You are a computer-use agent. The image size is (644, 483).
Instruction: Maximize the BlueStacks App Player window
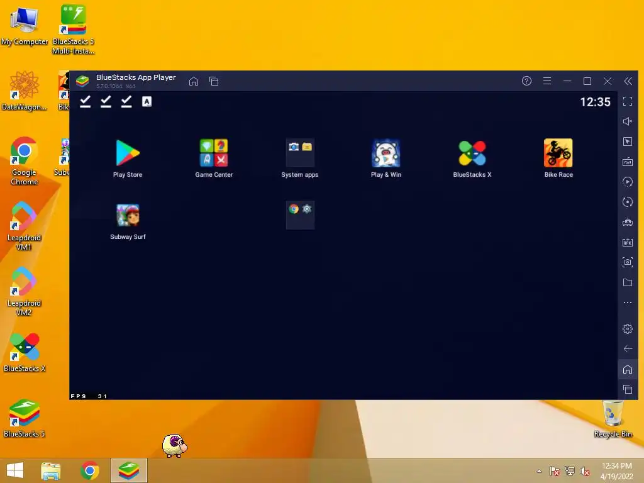click(587, 81)
